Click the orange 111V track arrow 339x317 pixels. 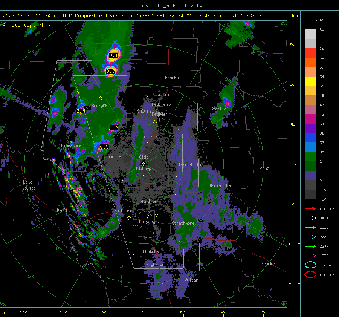point(310,227)
